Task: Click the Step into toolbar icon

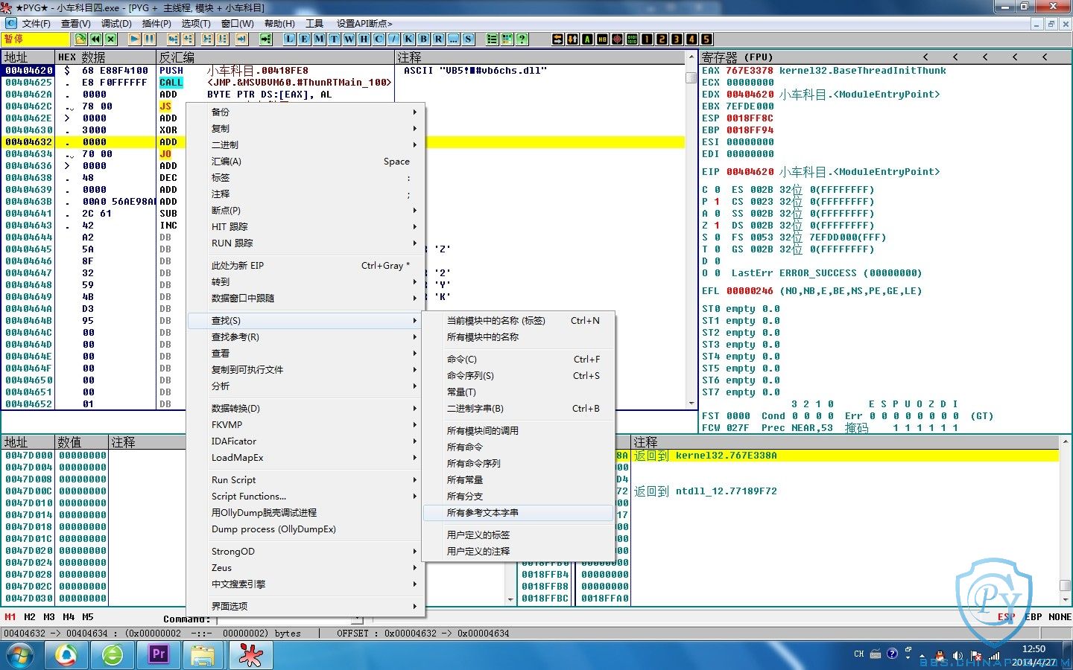Action: (173, 39)
